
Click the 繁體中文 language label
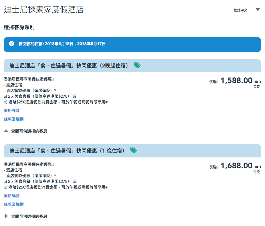pos(240,10)
